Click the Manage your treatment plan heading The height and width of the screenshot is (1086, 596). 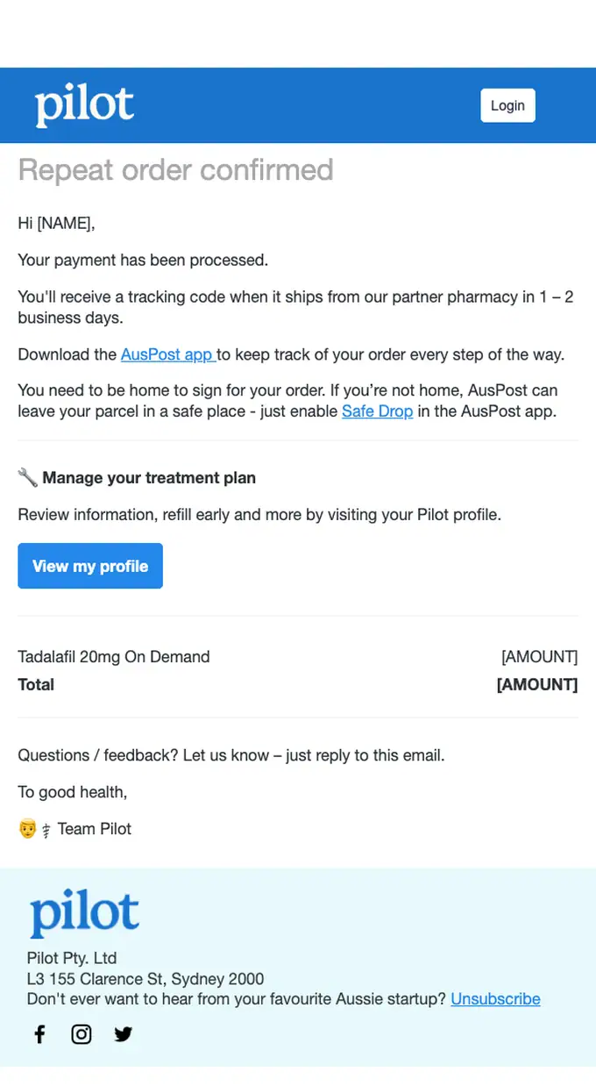[149, 478]
